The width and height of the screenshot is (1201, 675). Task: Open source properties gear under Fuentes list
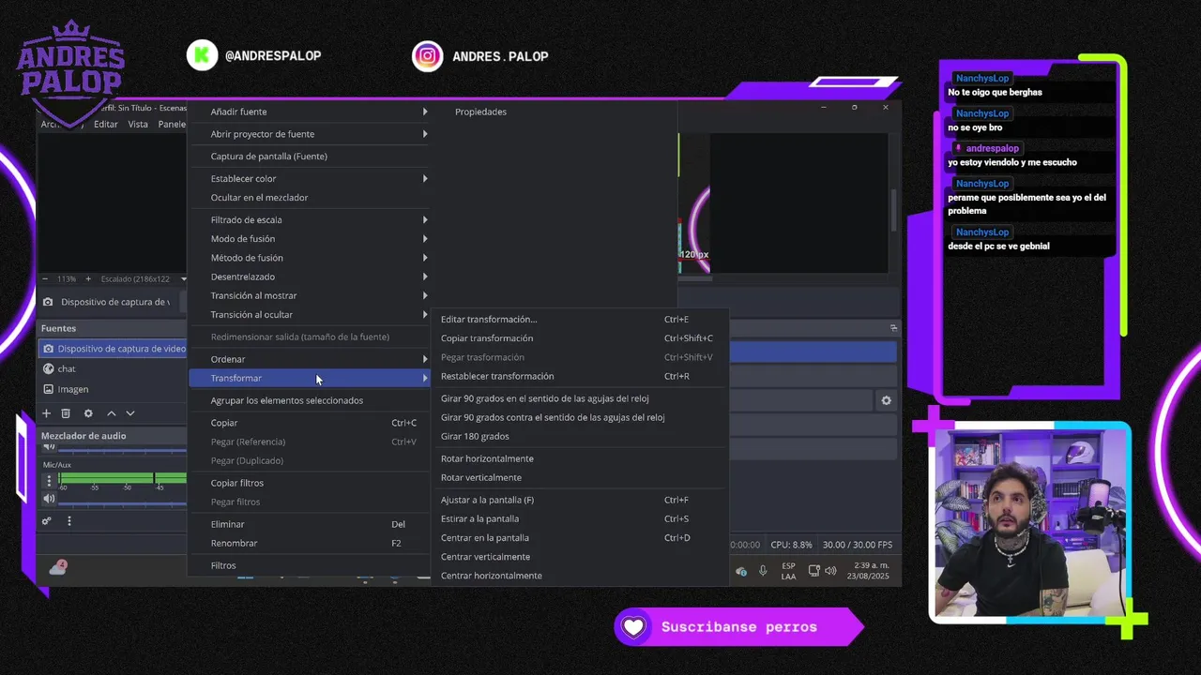point(88,413)
